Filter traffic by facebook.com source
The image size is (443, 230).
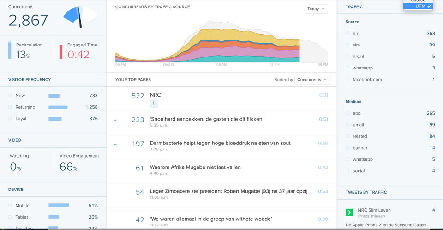click(347, 80)
